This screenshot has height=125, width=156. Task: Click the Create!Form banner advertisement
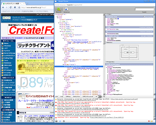tap(31, 29)
